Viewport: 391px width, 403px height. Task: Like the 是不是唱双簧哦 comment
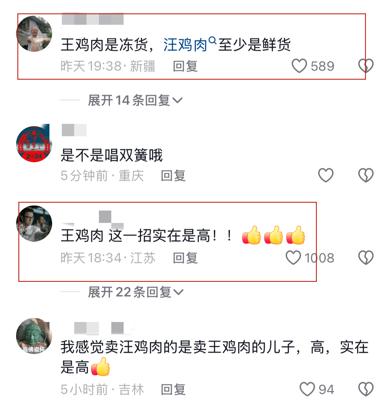point(325,175)
